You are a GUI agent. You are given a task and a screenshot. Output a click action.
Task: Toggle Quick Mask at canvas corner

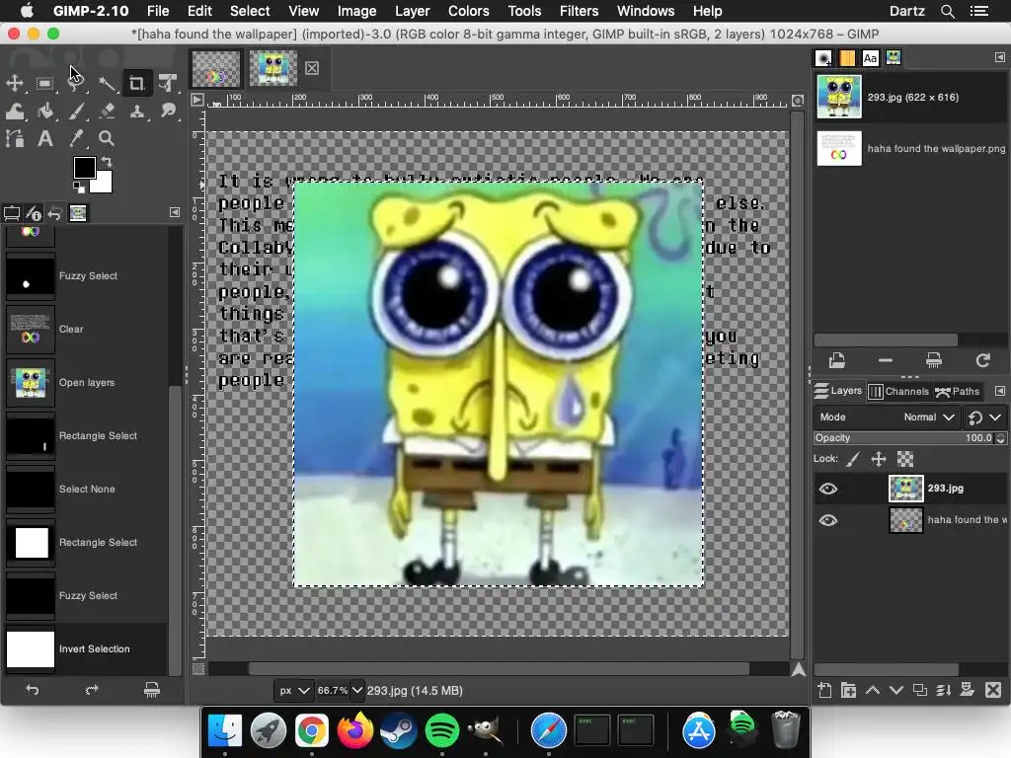198,670
